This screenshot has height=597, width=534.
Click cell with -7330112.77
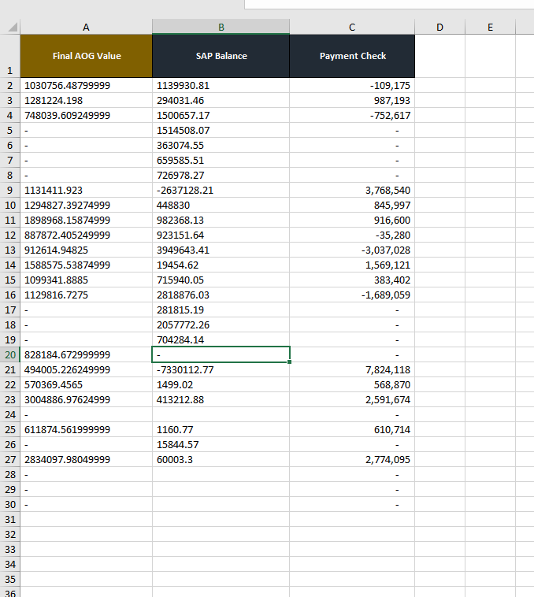(221, 369)
